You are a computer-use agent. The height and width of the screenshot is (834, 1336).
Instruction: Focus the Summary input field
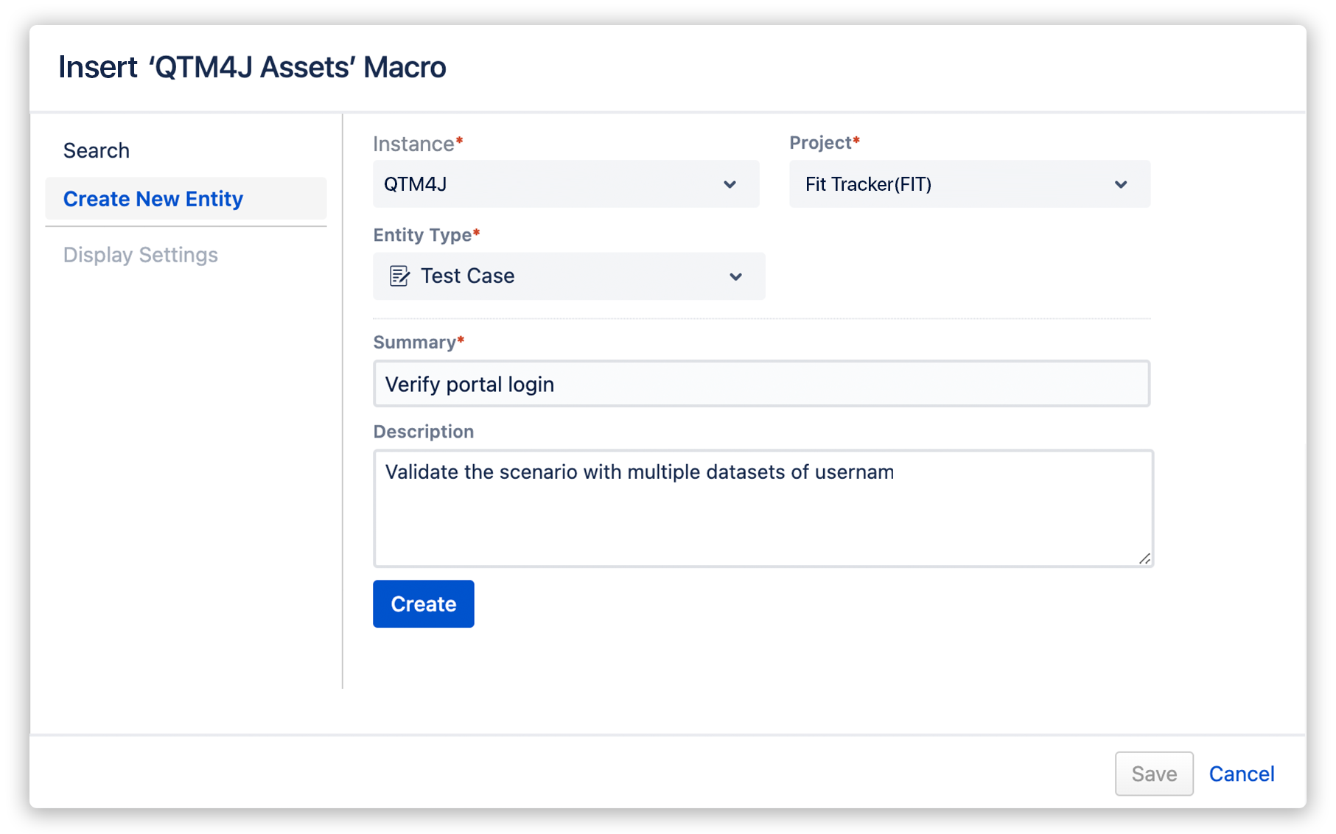[x=761, y=384]
